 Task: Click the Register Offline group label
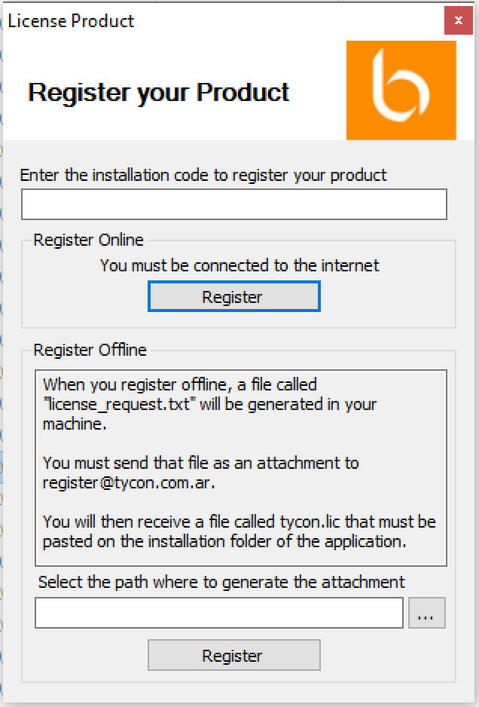click(x=90, y=350)
